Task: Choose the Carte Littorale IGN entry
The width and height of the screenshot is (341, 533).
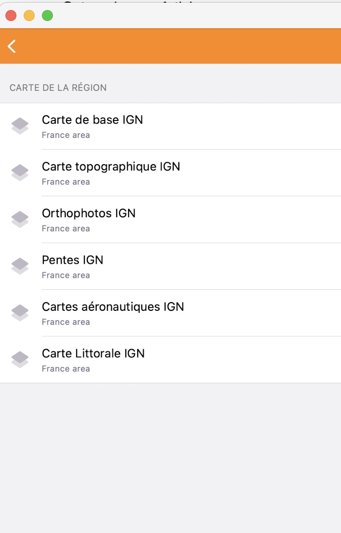Action: [x=93, y=354]
